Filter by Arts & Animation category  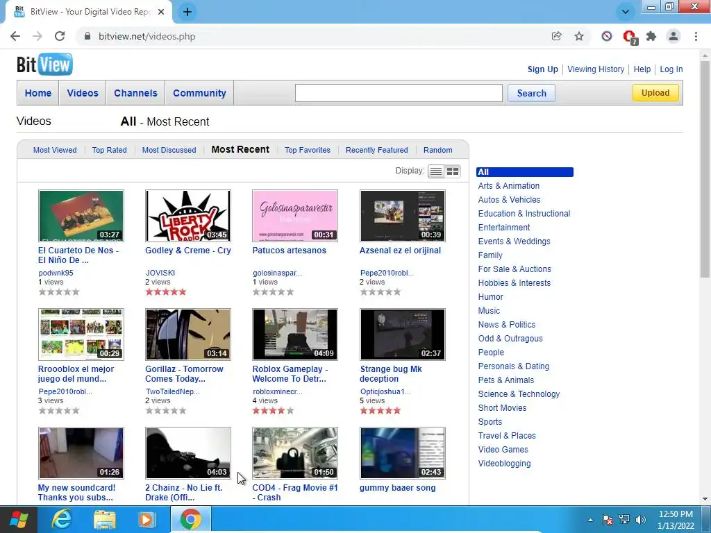click(x=509, y=186)
